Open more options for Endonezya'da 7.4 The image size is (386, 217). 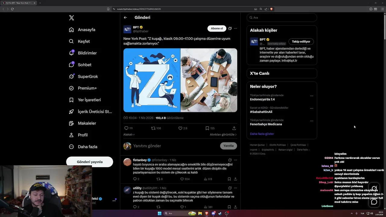(312, 96)
